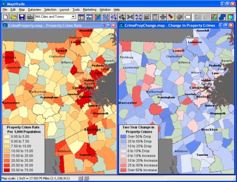
Task: Click the New file icon
Action: tap(5, 17)
